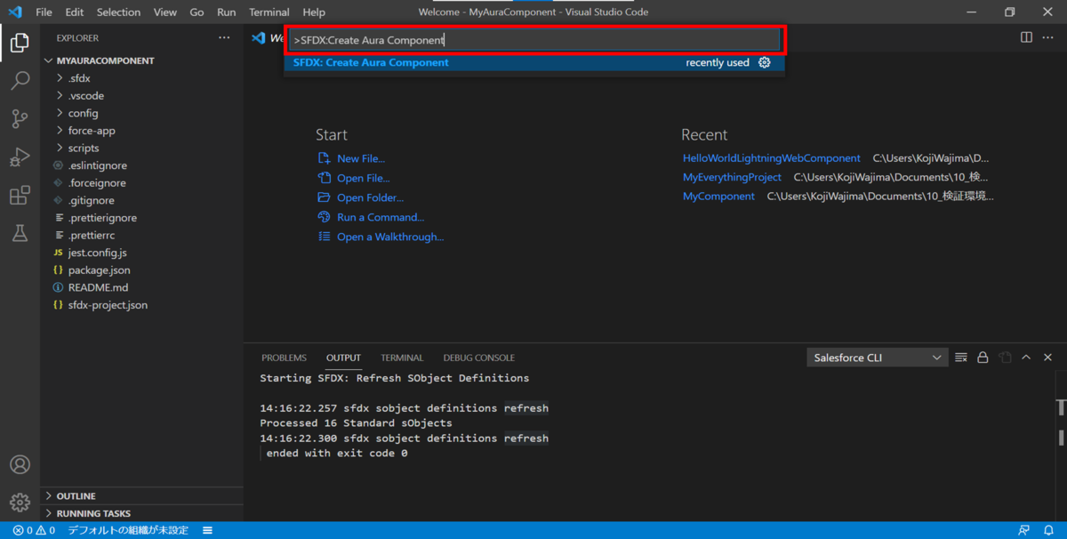Open editor more actions menu
This screenshot has width=1067, height=539.
[x=1048, y=37]
